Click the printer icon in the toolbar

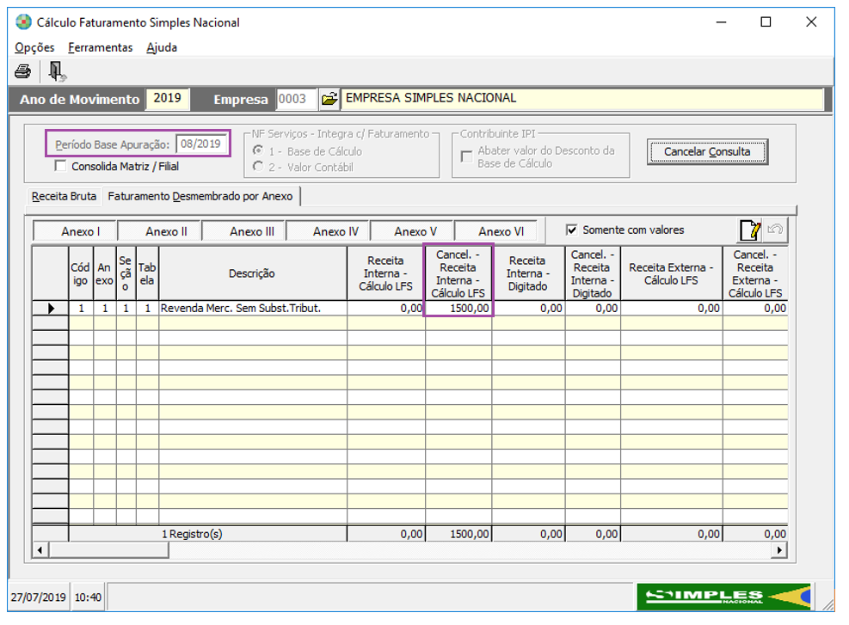(22, 71)
